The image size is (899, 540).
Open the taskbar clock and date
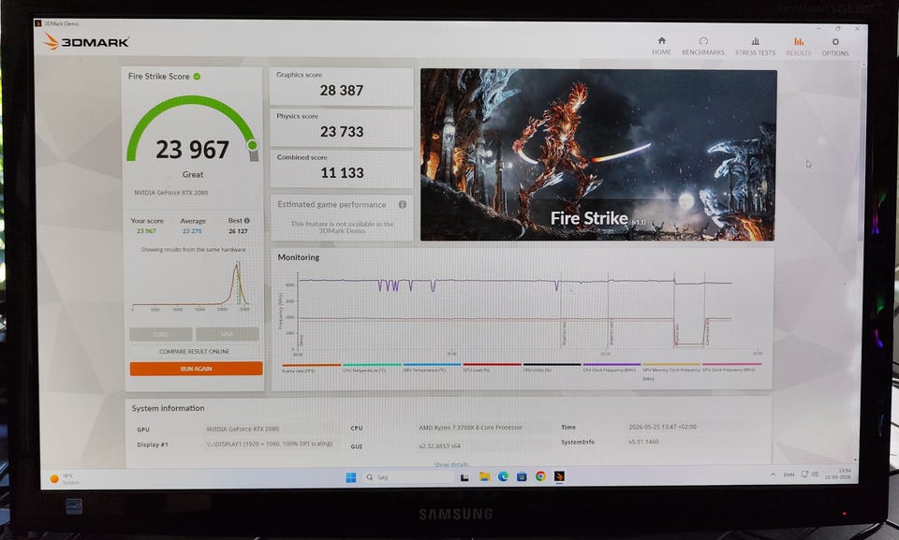click(837, 474)
